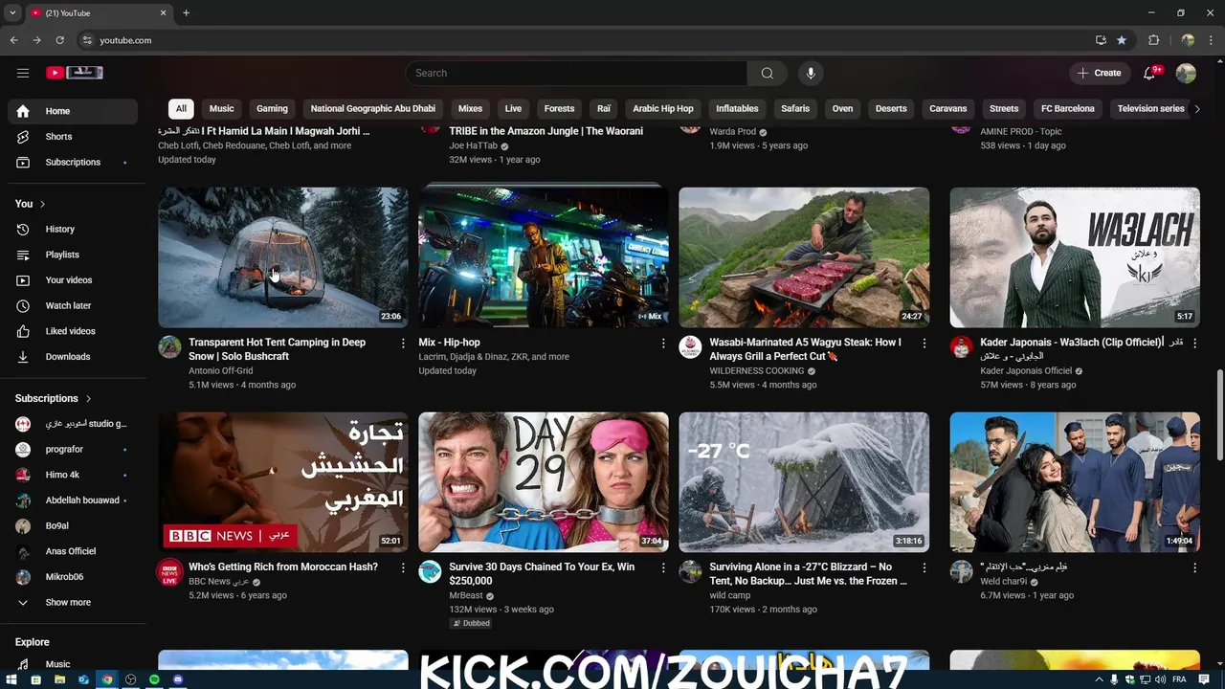Open options menu for Transparent Hot Tent video
The height and width of the screenshot is (689, 1225).
tap(403, 343)
